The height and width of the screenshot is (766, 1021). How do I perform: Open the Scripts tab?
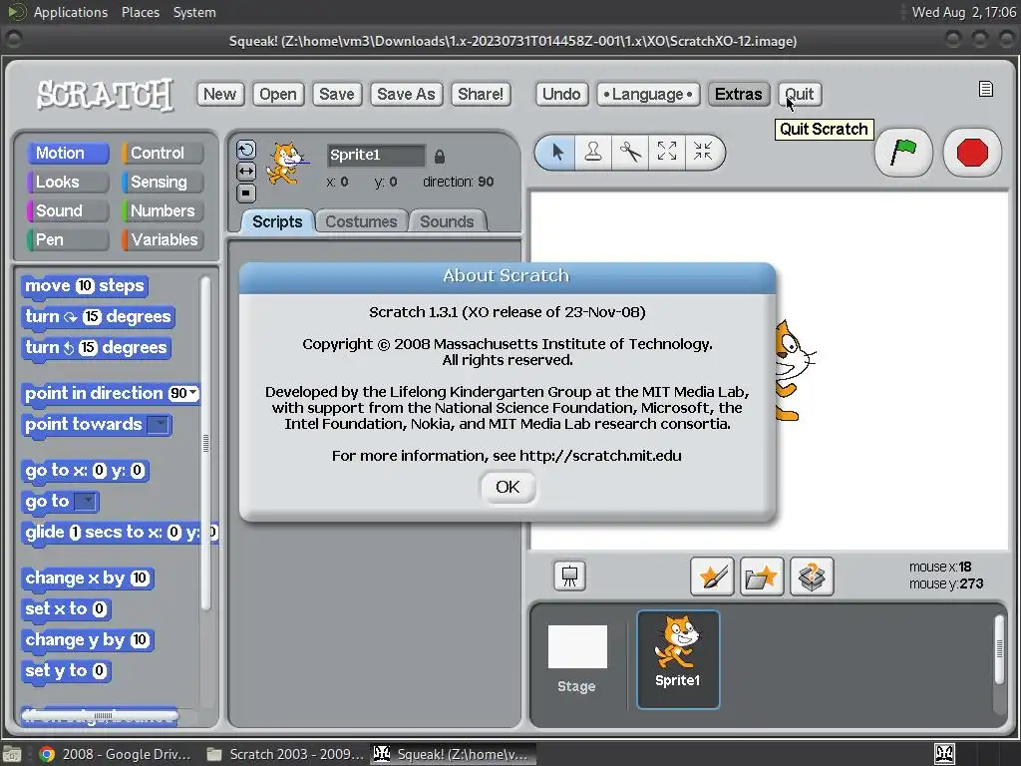[277, 221]
